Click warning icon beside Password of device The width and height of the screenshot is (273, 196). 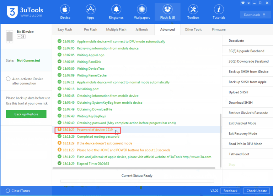[x=59, y=129]
